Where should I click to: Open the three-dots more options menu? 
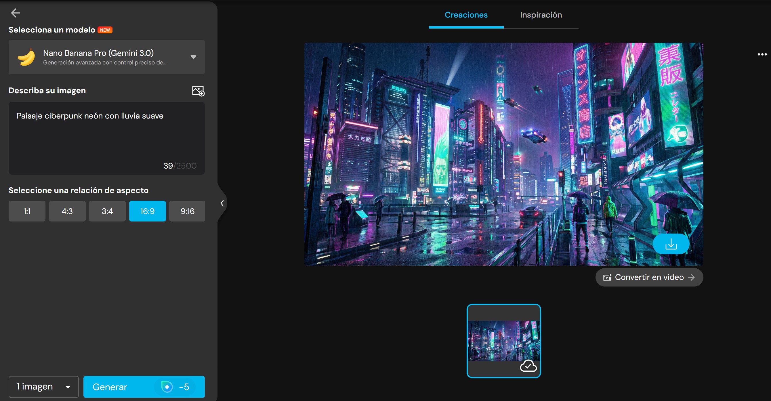[762, 54]
